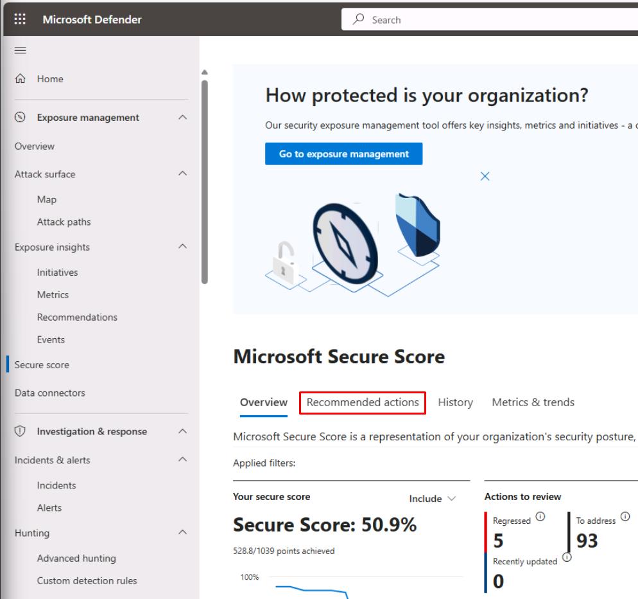Collapse navigation with the hamburger icon
Screen dimensions: 638x599
tap(20, 51)
